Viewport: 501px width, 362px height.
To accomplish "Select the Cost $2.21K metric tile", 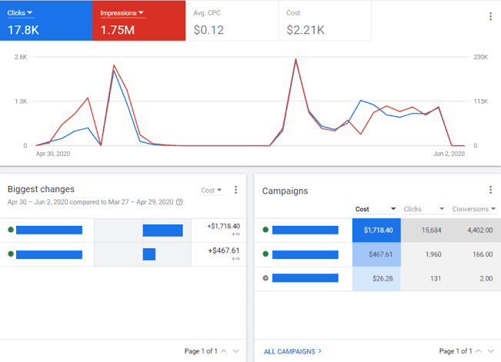I will tap(325, 21).
